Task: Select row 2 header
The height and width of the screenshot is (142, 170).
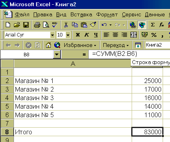Action: click(x=7, y=81)
